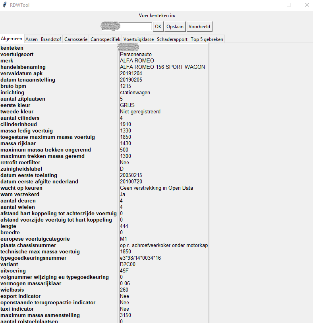Click the RDWTool feather icon in title bar
Screen dimensions: 313x323
click(5, 5)
